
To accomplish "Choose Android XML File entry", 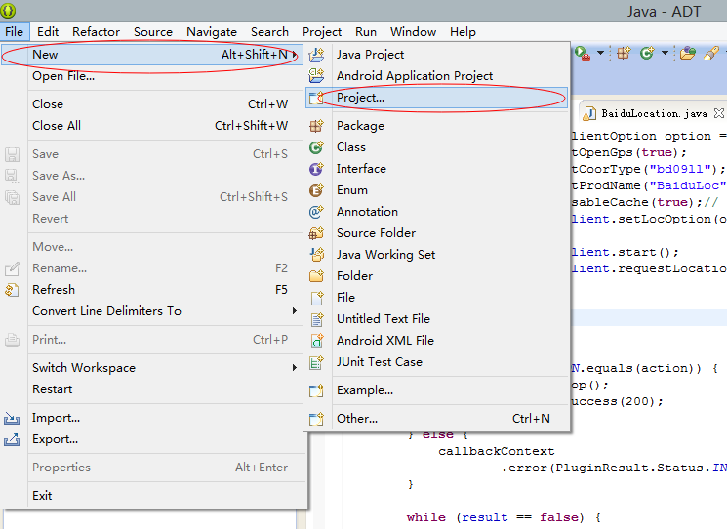I will pyautogui.click(x=384, y=341).
